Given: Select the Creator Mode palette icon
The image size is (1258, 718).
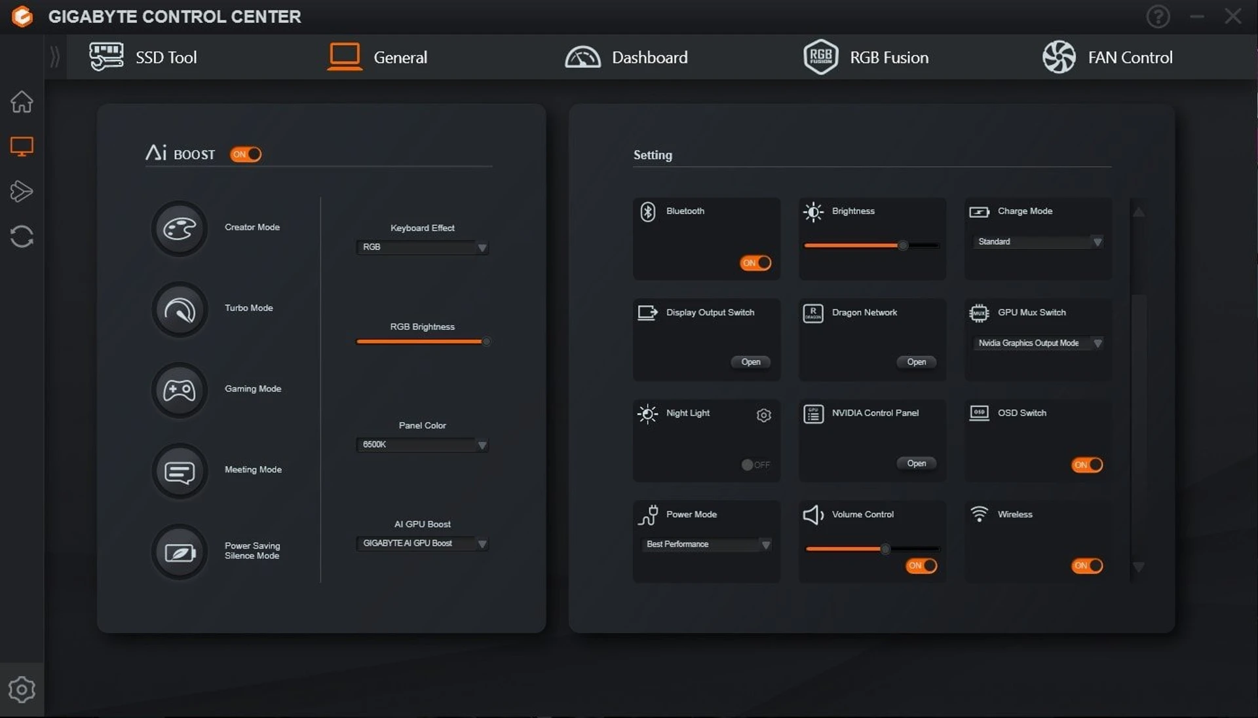Looking at the screenshot, I should (179, 228).
